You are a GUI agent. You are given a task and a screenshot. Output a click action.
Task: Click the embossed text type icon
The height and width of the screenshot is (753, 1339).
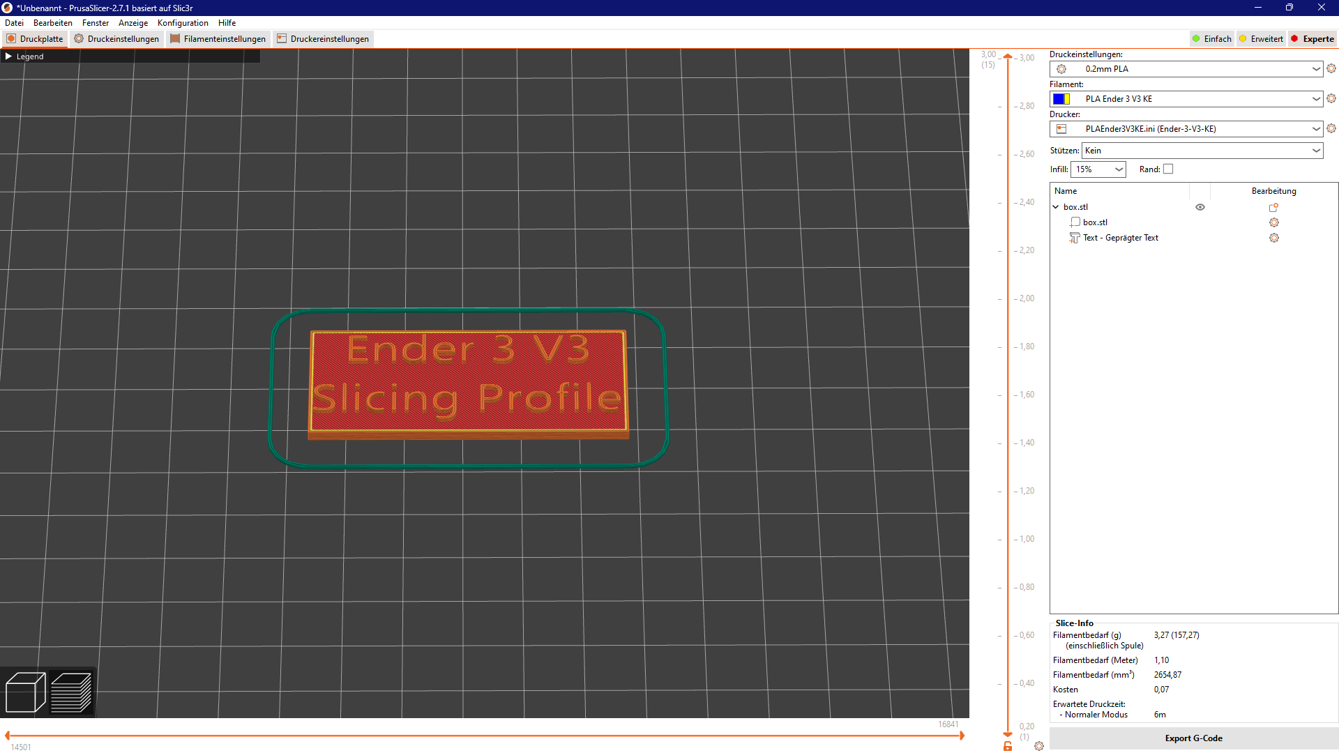pos(1075,238)
